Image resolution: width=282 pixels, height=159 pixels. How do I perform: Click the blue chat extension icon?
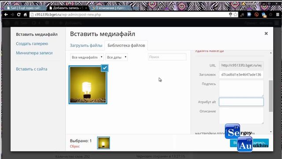pyautogui.click(x=249, y=15)
